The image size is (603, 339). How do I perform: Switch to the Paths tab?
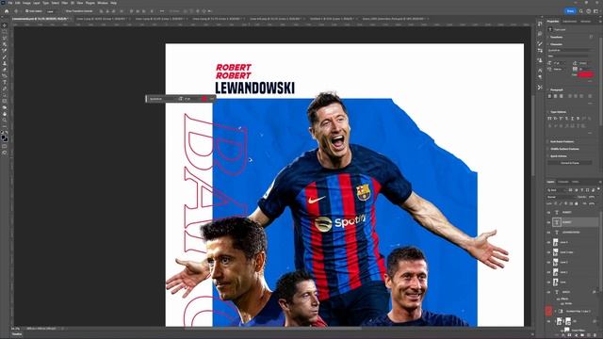coord(575,182)
